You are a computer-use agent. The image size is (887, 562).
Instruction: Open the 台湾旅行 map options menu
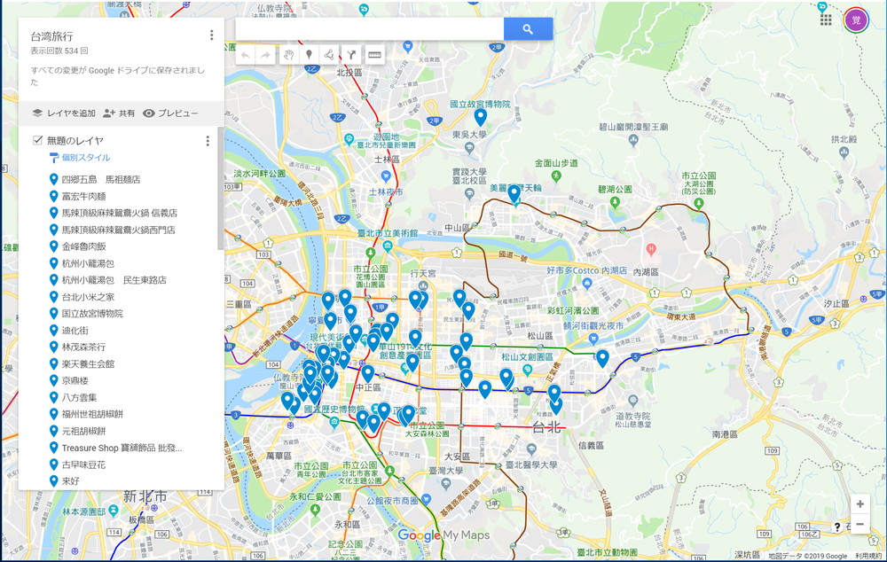[x=212, y=35]
